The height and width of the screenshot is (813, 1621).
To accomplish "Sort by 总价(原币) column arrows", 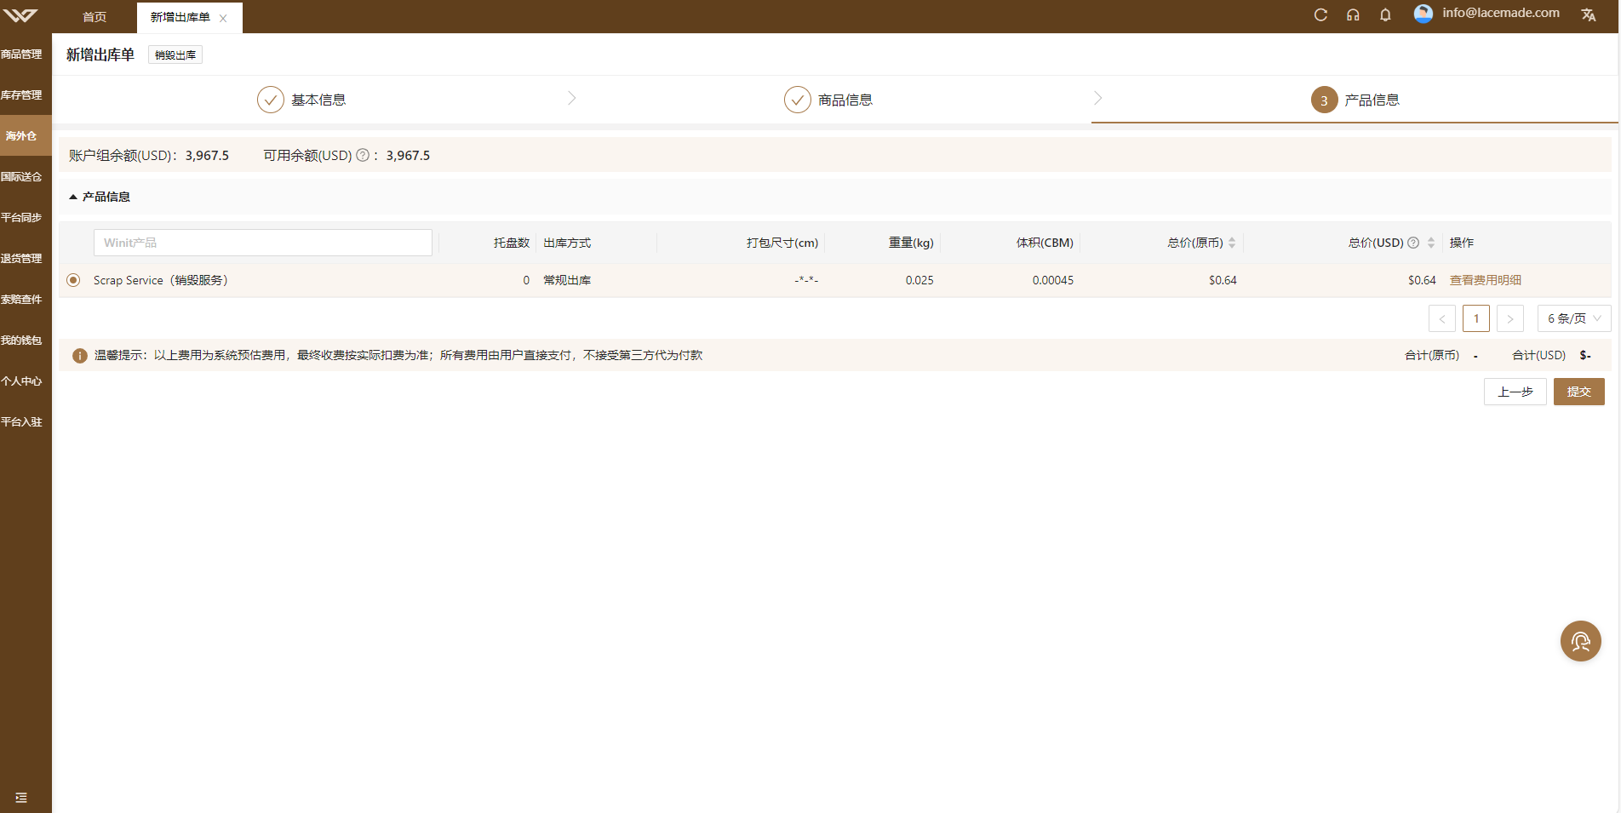I will (1232, 243).
